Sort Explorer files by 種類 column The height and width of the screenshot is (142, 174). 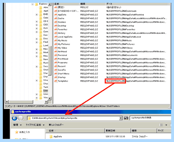144,131
